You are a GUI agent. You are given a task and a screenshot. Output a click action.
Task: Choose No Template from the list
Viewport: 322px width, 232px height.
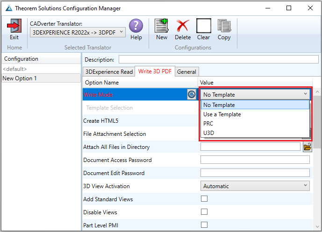click(x=255, y=105)
